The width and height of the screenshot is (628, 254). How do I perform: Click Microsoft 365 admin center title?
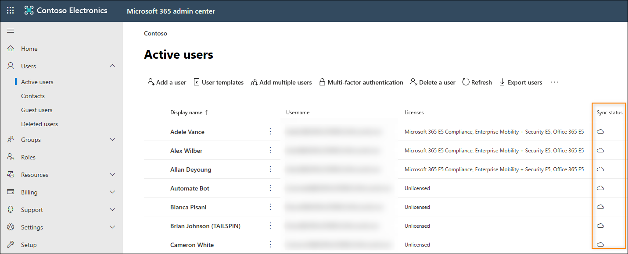pyautogui.click(x=171, y=11)
